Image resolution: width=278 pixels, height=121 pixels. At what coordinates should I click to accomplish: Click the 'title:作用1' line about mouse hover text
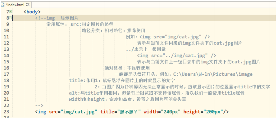click(x=122, y=80)
